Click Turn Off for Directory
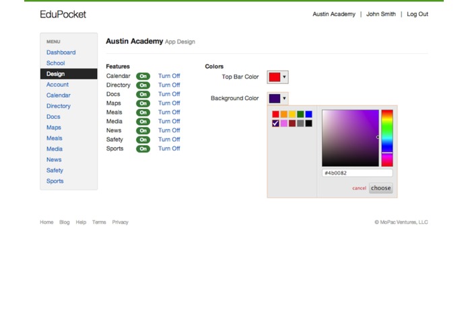This screenshot has width=468, height=332. [x=169, y=85]
